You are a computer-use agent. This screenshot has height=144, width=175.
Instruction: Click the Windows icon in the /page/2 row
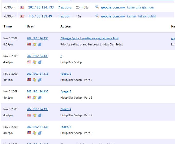pos(34,80)
